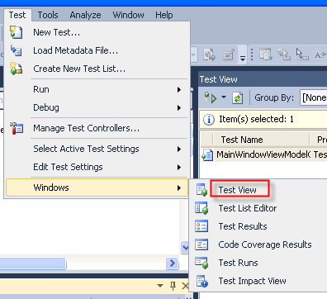Click the New Test icon
The height and width of the screenshot is (299, 327).
pos(16,32)
